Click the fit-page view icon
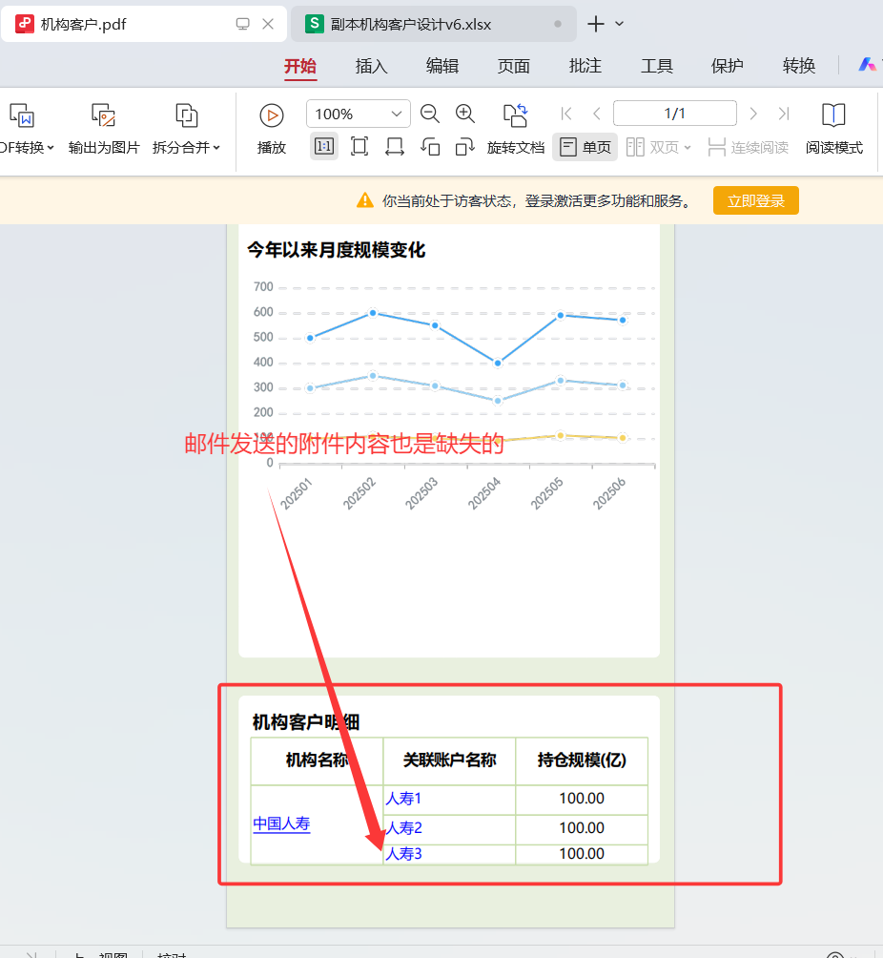The image size is (883, 958). point(359,147)
